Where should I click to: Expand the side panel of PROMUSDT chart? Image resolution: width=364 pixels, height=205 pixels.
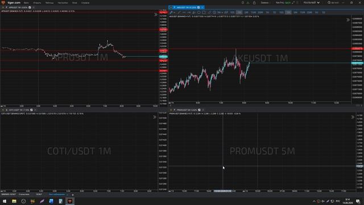(x=353, y=117)
